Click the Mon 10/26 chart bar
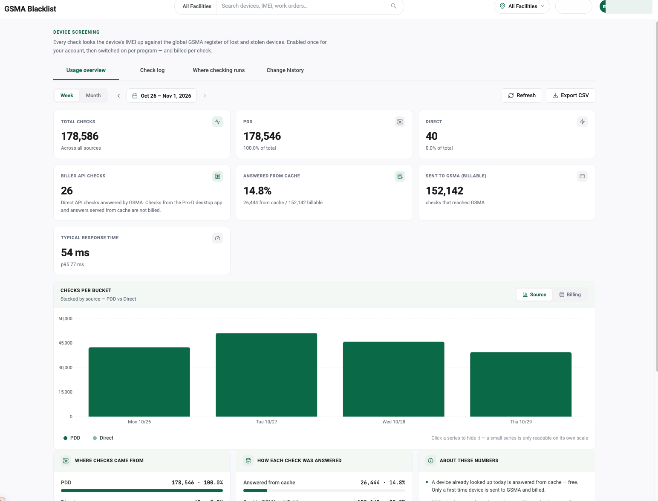Screen dimensions: 658x501 coord(139,382)
